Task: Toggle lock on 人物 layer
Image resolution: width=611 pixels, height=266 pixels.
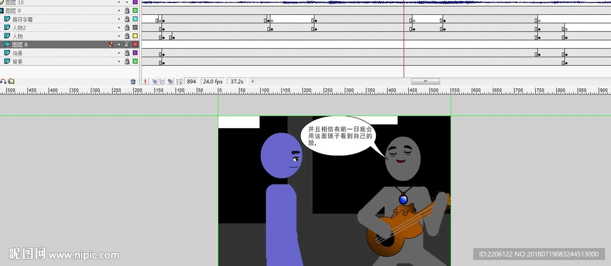Action: tap(127, 36)
